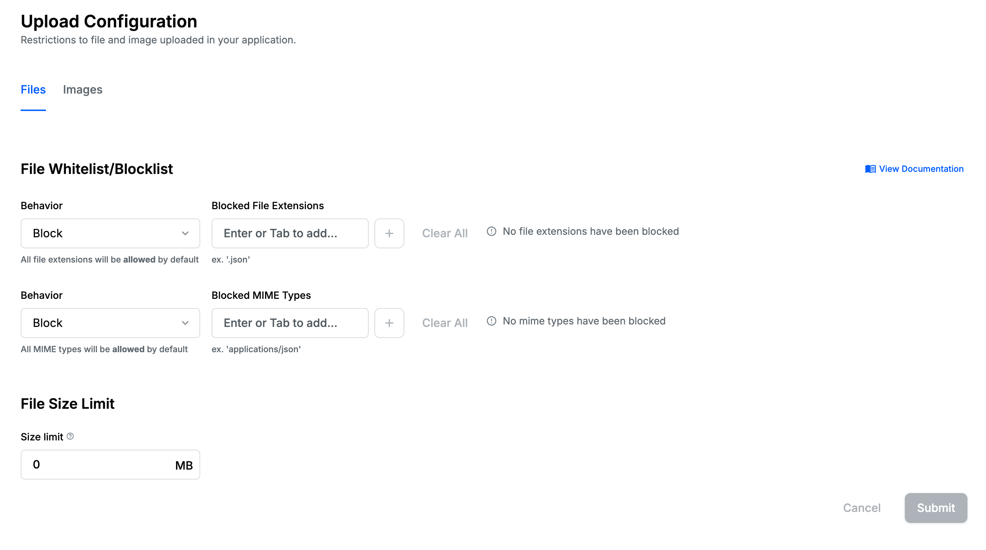Screen dimensions: 986x550
Task: Click the help icon next to Size limit
Action: pos(70,436)
